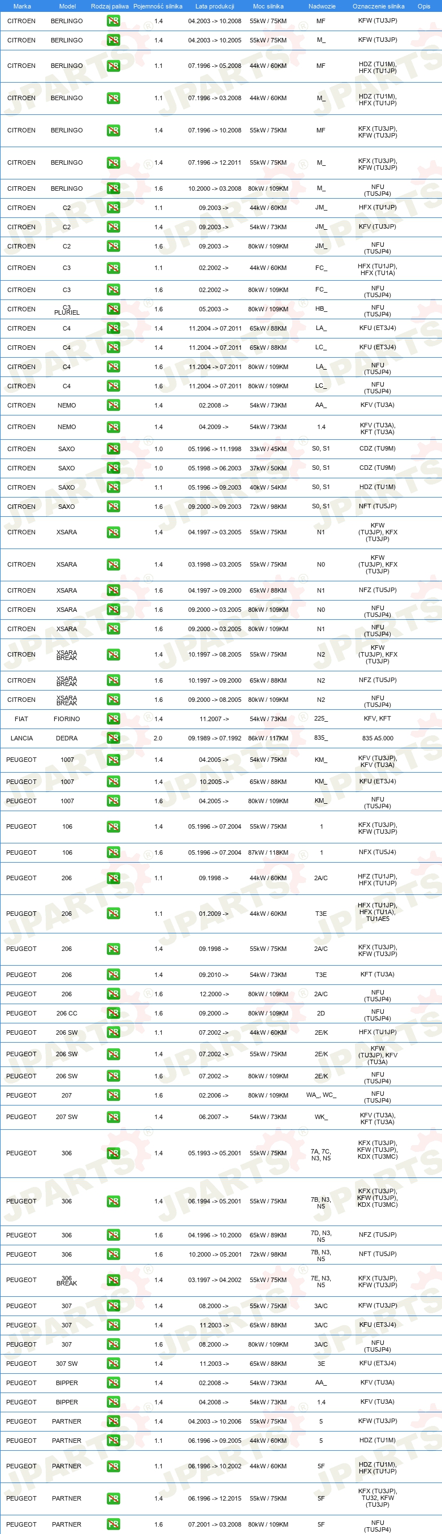This screenshot has width=442, height=1534.
Task: Click the Marka column header
Action: click(x=22, y=6)
